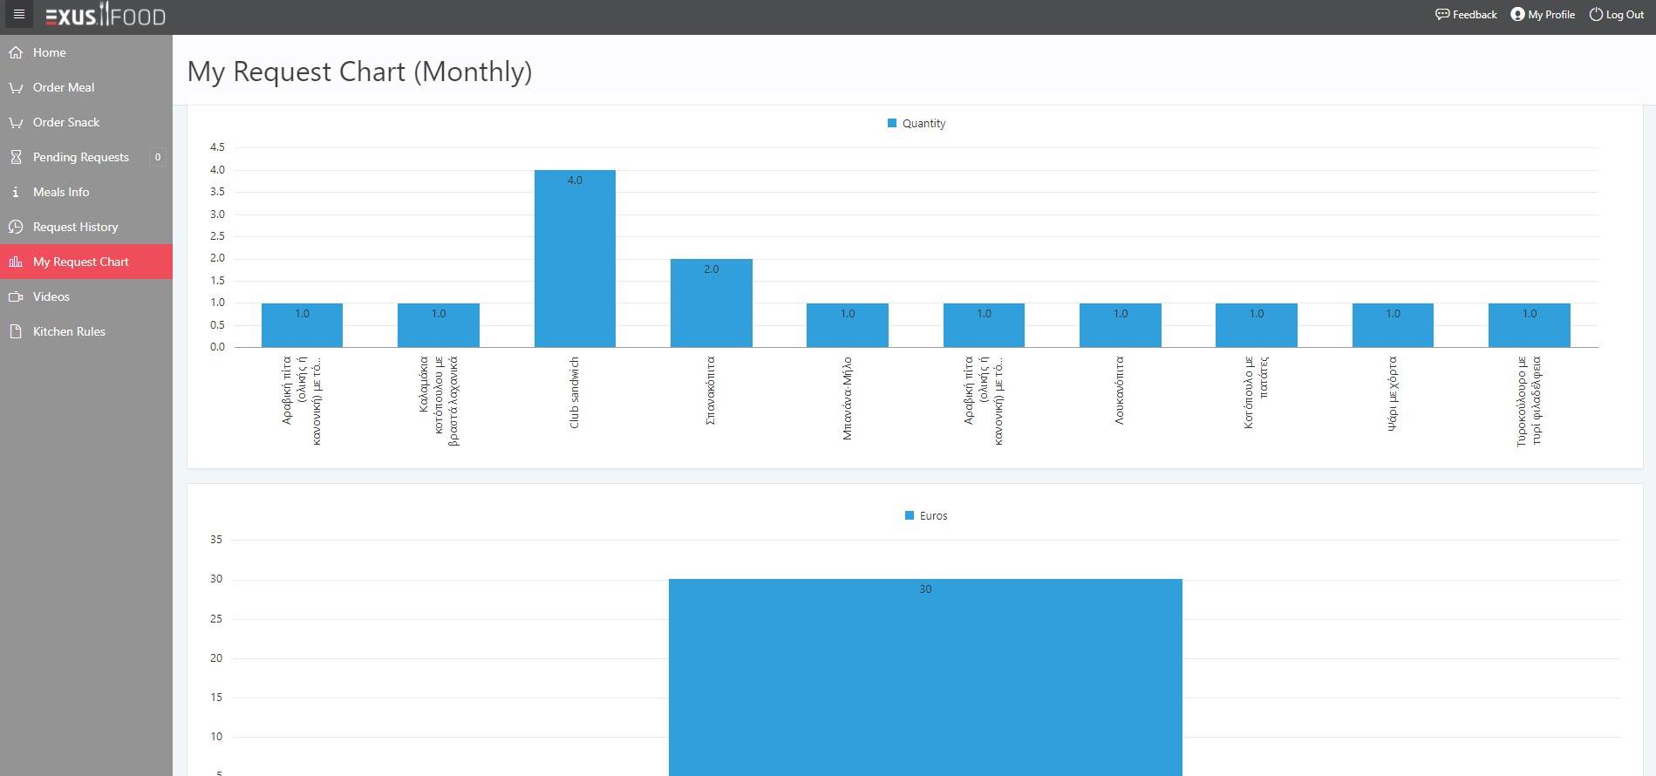Click the Log Out link

coord(1617,14)
